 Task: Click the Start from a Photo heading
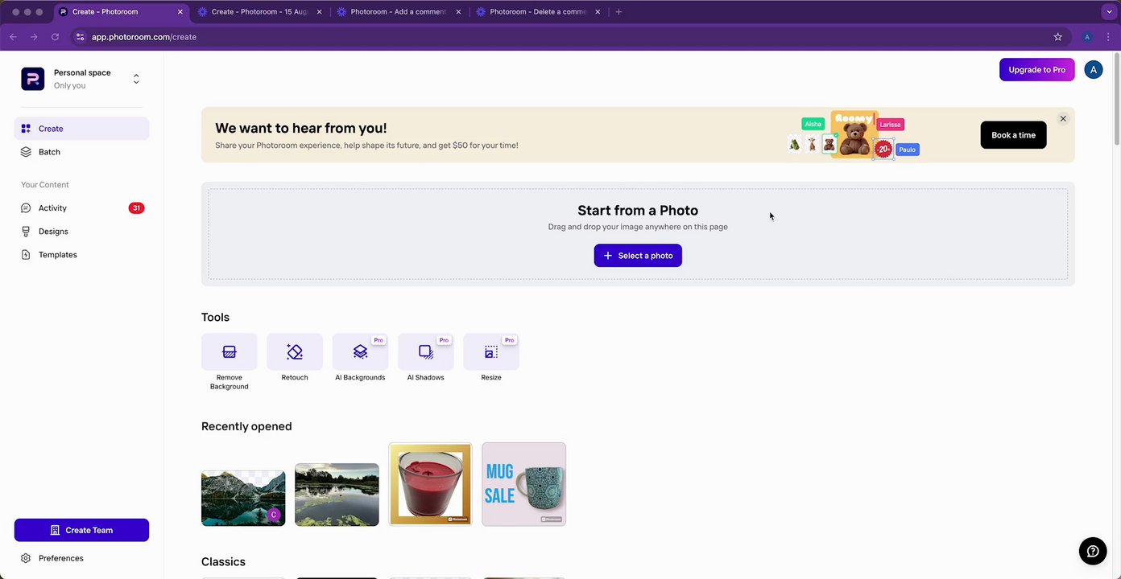tap(638, 211)
